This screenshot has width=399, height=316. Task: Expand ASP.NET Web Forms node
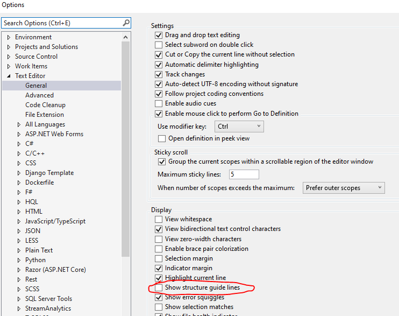coord(19,134)
